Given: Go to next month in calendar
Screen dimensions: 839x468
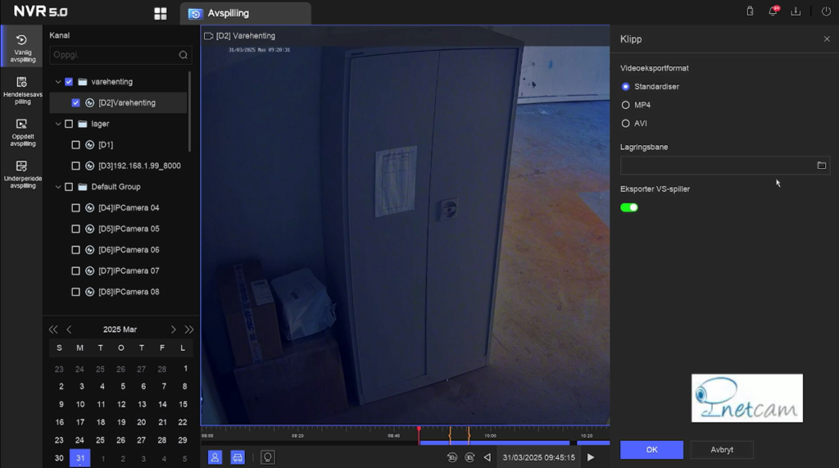Looking at the screenshot, I should tap(173, 329).
